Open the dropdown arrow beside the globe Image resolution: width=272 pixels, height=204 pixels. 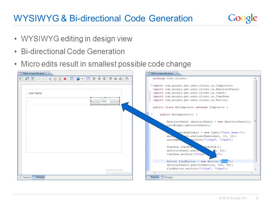pos(82,79)
